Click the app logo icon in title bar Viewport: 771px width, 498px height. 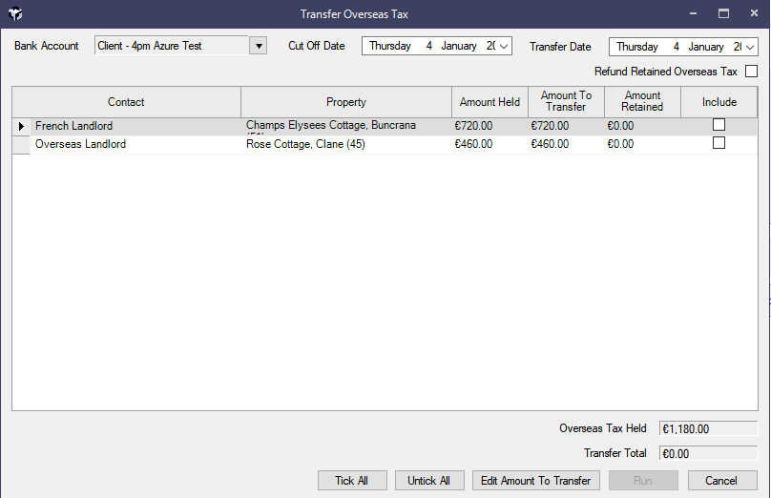pos(15,14)
